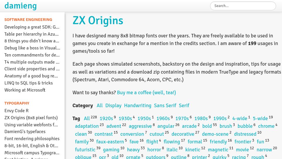This screenshot has height=159, width=282.
Task: Open 'Envy Code R' sidebar link
Action: point(16,111)
